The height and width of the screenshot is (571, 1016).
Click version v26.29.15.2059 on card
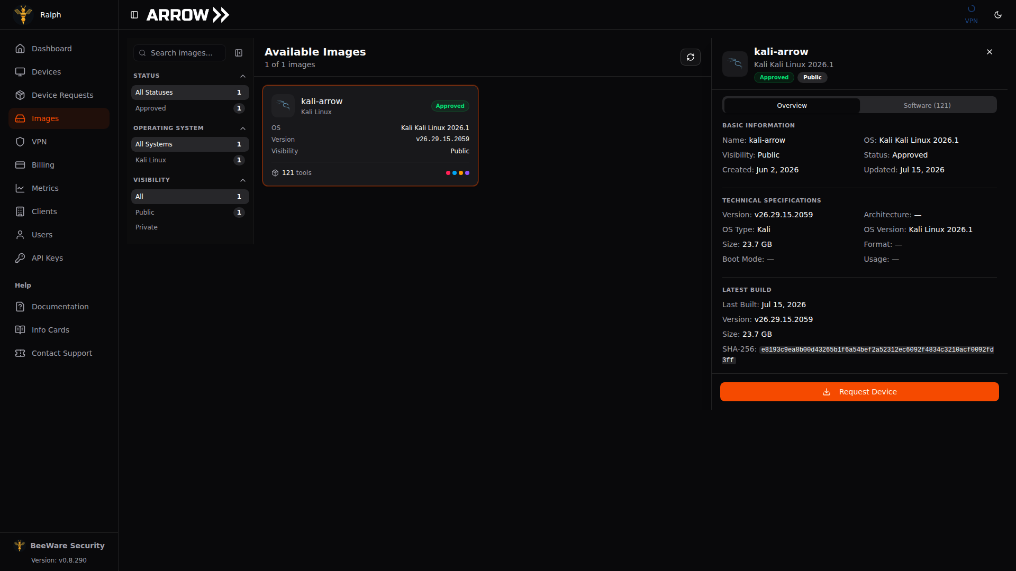coord(442,140)
